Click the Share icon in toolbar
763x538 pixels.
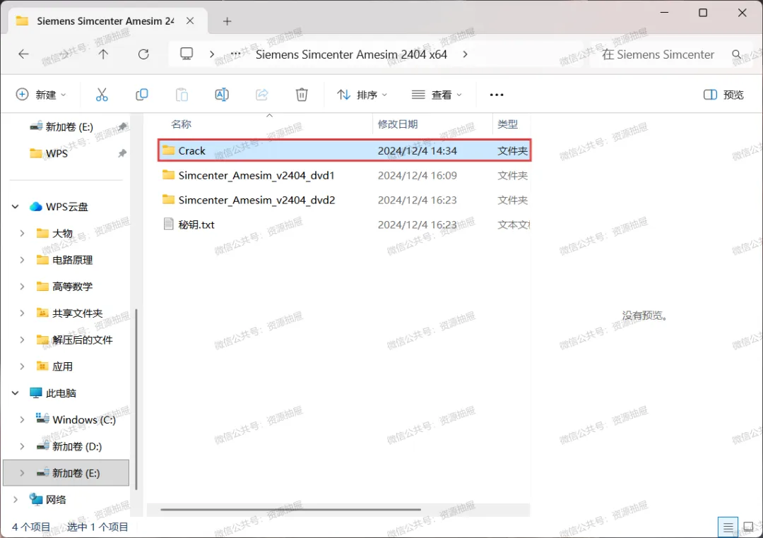262,95
